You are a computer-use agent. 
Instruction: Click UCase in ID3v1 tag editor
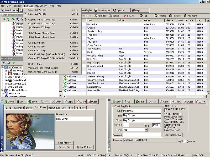click(x=188, y=102)
